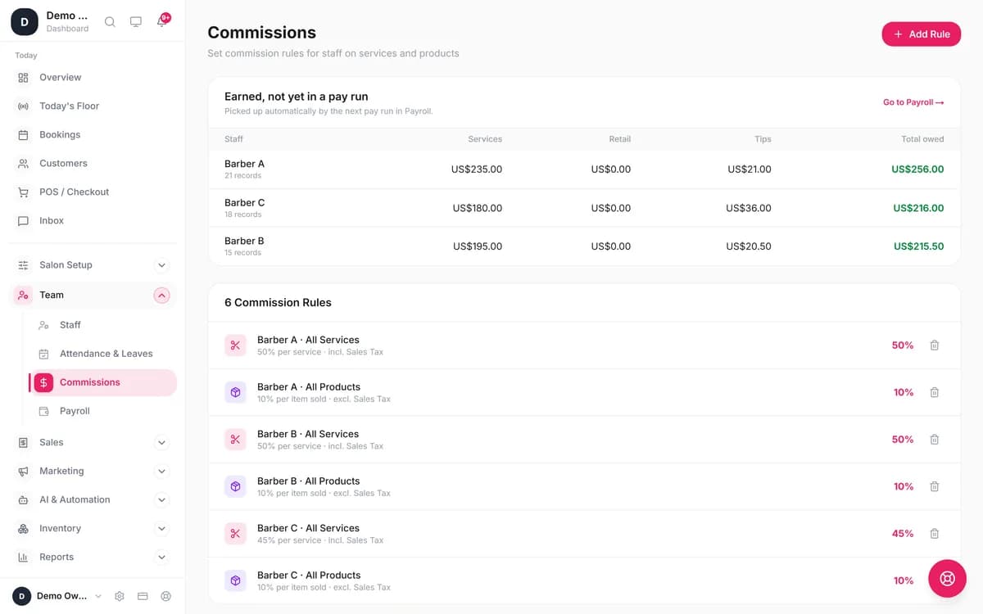Click Barber C tips US$36.00
The image size is (983, 614).
coord(749,208)
